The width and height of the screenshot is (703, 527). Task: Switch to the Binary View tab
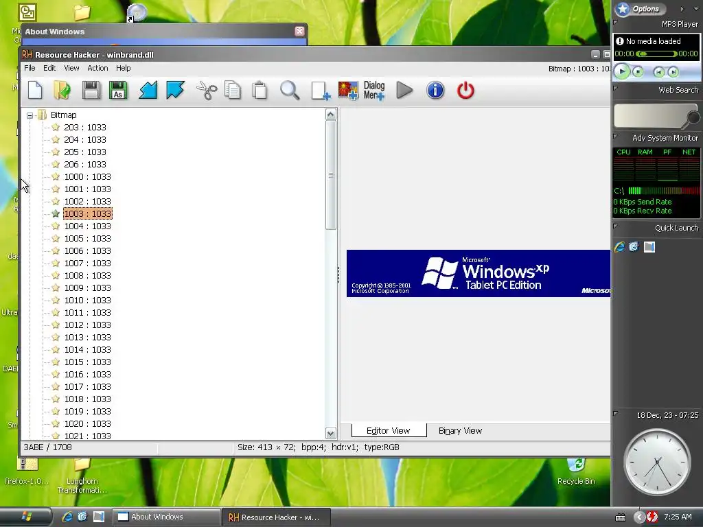click(460, 431)
